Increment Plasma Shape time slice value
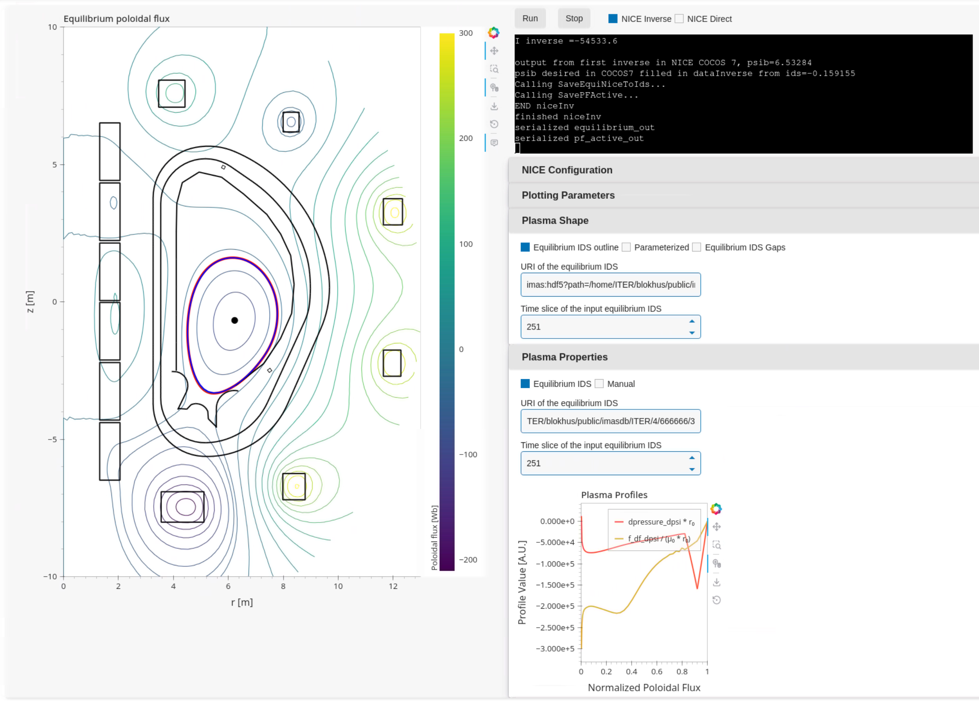 pyautogui.click(x=692, y=321)
